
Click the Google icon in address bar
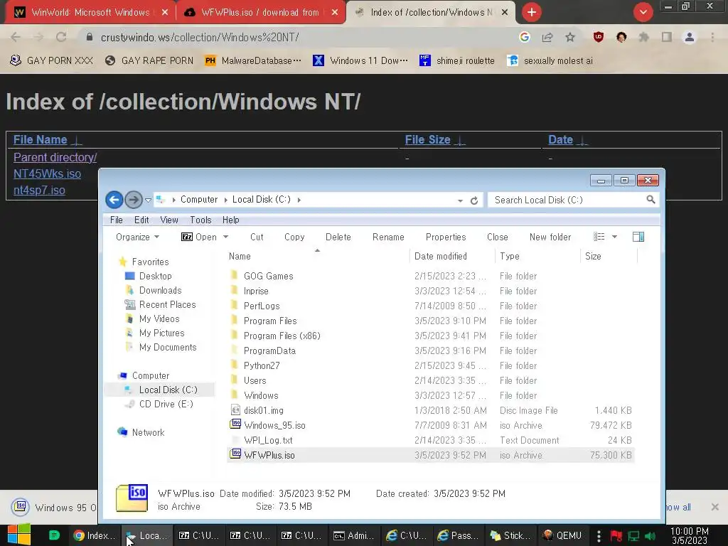tap(525, 37)
